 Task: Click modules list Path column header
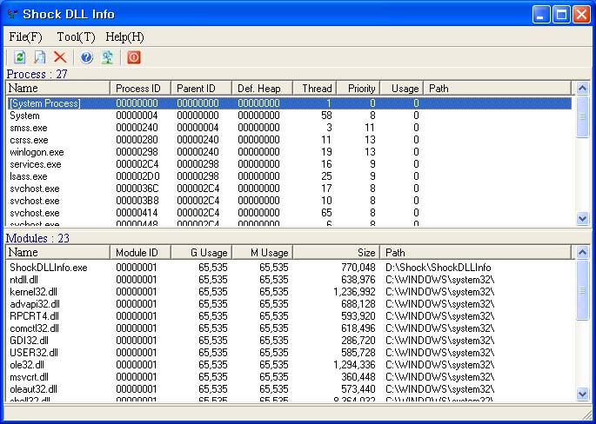point(476,253)
